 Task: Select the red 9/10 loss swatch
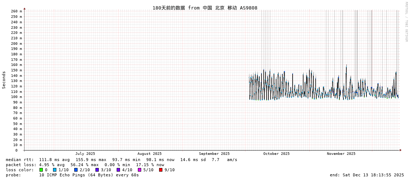point(161,170)
